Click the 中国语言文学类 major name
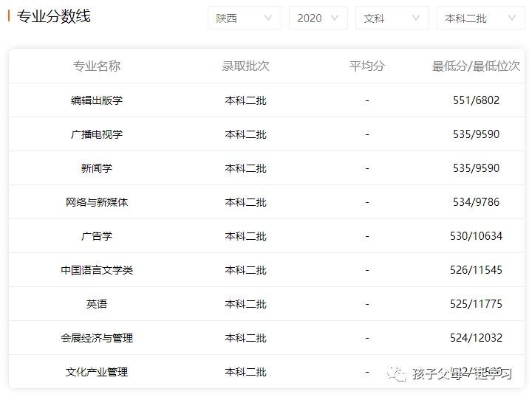 point(97,270)
